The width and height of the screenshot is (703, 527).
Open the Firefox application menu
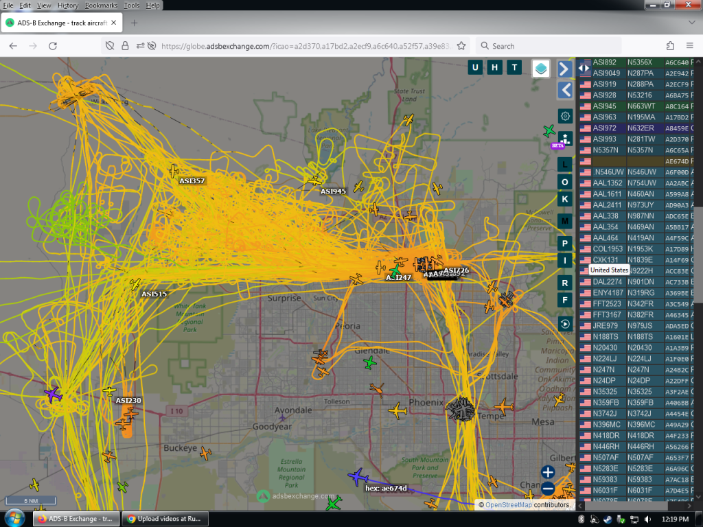(689, 46)
